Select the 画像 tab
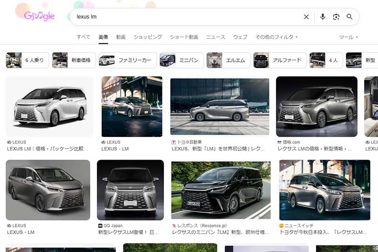Screen dimensions: 378x252 tap(103, 37)
